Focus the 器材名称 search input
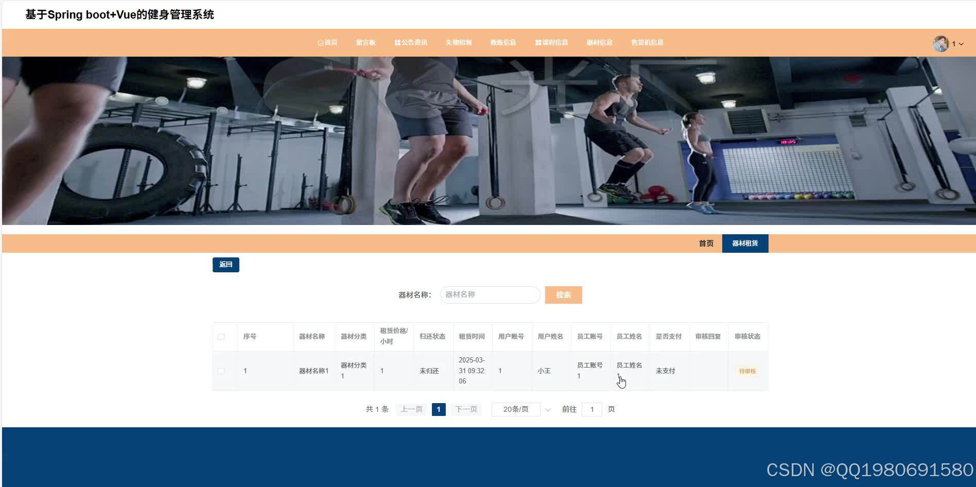Screen dimensions: 976x487 point(490,295)
